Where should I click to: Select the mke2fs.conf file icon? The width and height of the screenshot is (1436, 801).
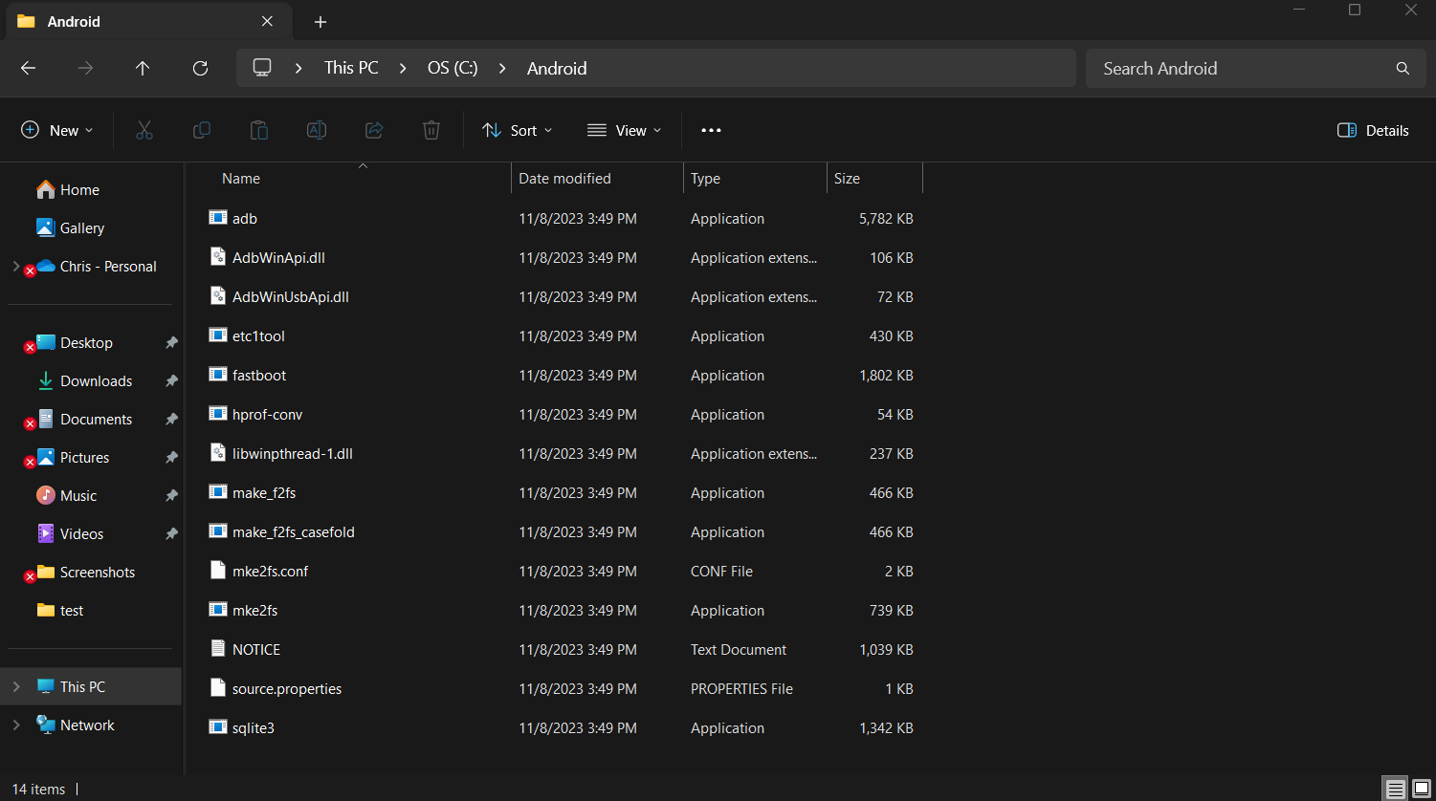218,570
